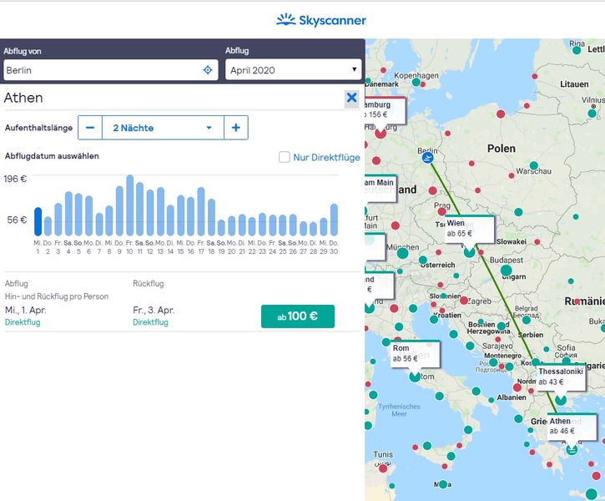The height and width of the screenshot is (501, 605).
Task: Increase stay length with the plus button
Action: [x=236, y=128]
